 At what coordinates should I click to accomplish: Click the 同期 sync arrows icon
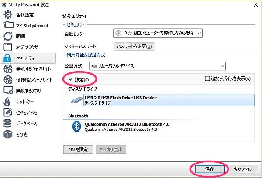click(8, 36)
